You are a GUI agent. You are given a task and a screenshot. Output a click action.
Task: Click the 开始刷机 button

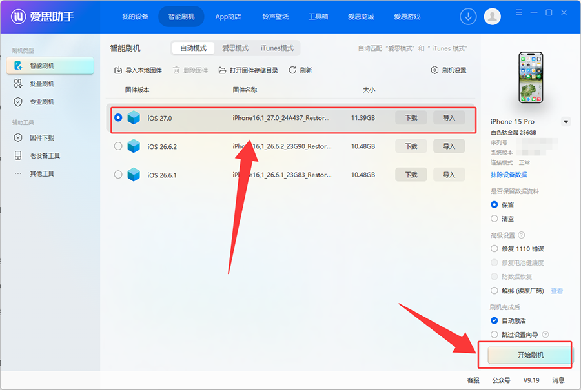[x=530, y=355]
